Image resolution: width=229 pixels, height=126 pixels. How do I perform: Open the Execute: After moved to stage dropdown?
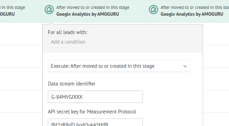tap(119, 66)
